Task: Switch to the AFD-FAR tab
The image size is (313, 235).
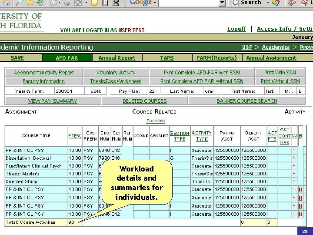Action: 67,58
